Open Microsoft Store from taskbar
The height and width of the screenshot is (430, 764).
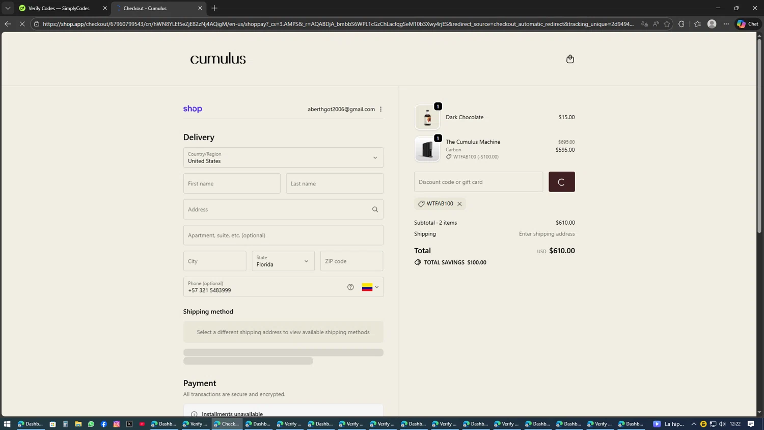52,424
